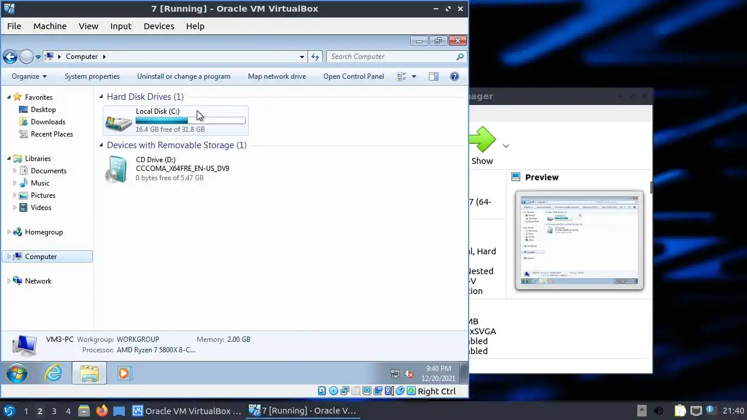The image size is (747, 420).
Task: Launch Internet Explorer from guest taskbar
Action: point(54,373)
